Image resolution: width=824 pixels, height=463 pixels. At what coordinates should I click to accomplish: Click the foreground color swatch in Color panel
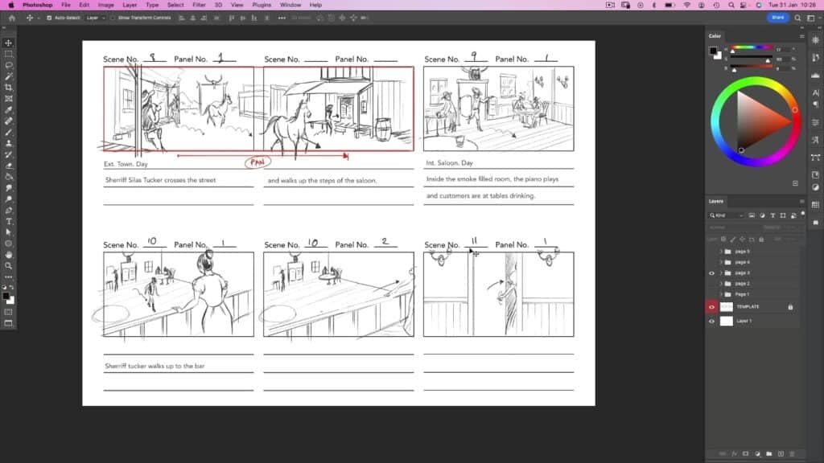[x=713, y=51]
